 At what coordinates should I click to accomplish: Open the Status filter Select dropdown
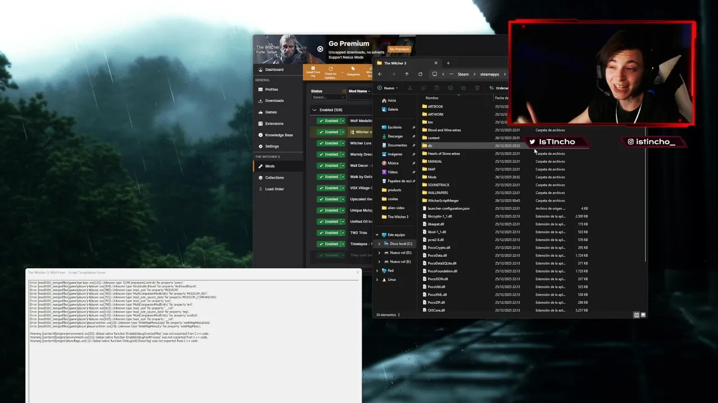coord(328,97)
